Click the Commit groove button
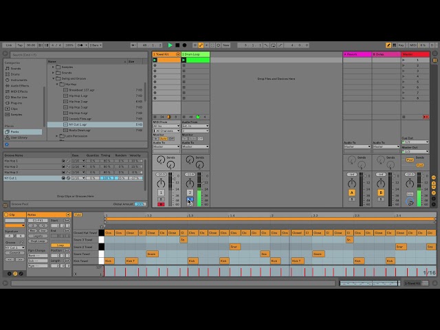Screen dimensions: 440x330 (14, 253)
